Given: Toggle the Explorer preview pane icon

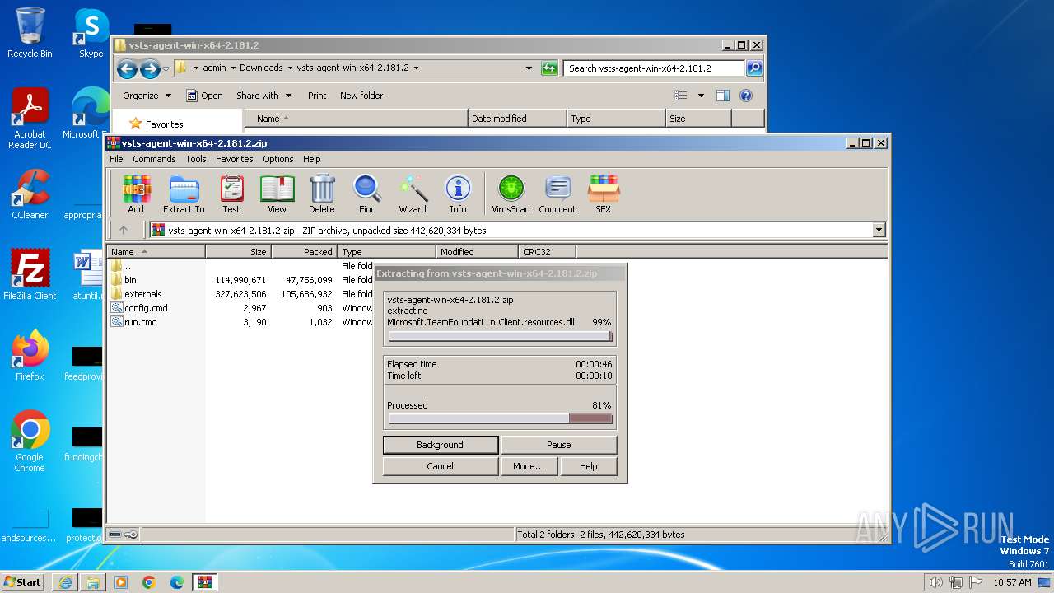Looking at the screenshot, I should point(722,96).
